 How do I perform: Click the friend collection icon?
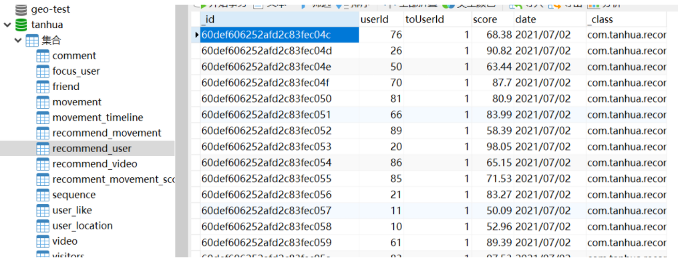click(43, 87)
